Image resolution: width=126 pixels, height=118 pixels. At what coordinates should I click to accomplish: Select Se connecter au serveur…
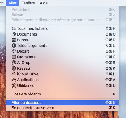[x=62, y=108]
